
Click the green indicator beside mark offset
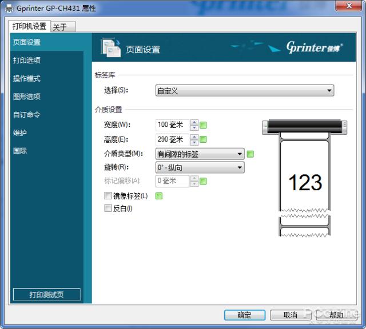pos(203,181)
